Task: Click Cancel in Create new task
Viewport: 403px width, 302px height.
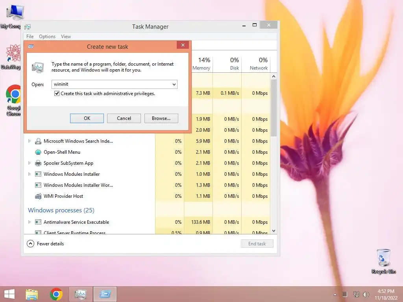Action: (x=124, y=118)
